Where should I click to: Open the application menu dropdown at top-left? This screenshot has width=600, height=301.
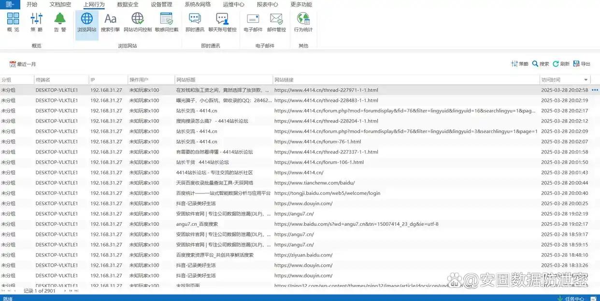(x=10, y=4)
